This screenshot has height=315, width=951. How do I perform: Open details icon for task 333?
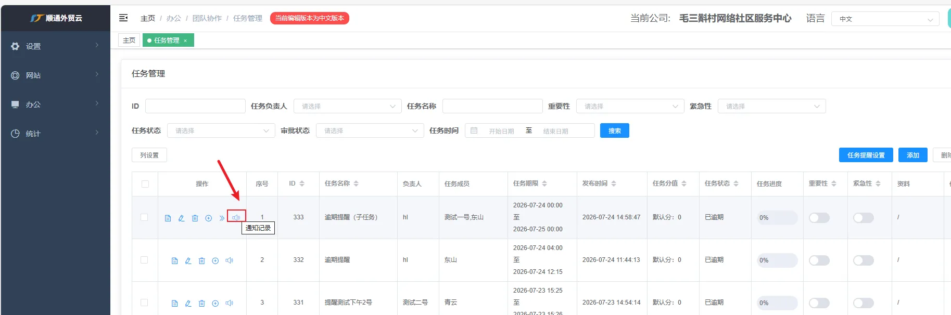click(168, 218)
